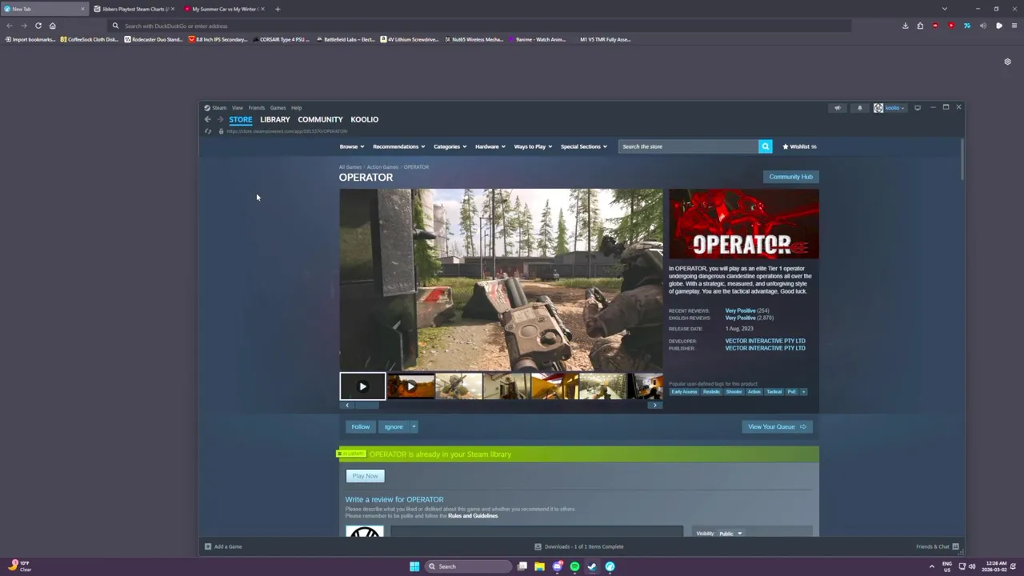Click the Add a Game plus icon
The height and width of the screenshot is (576, 1024).
pyautogui.click(x=208, y=546)
